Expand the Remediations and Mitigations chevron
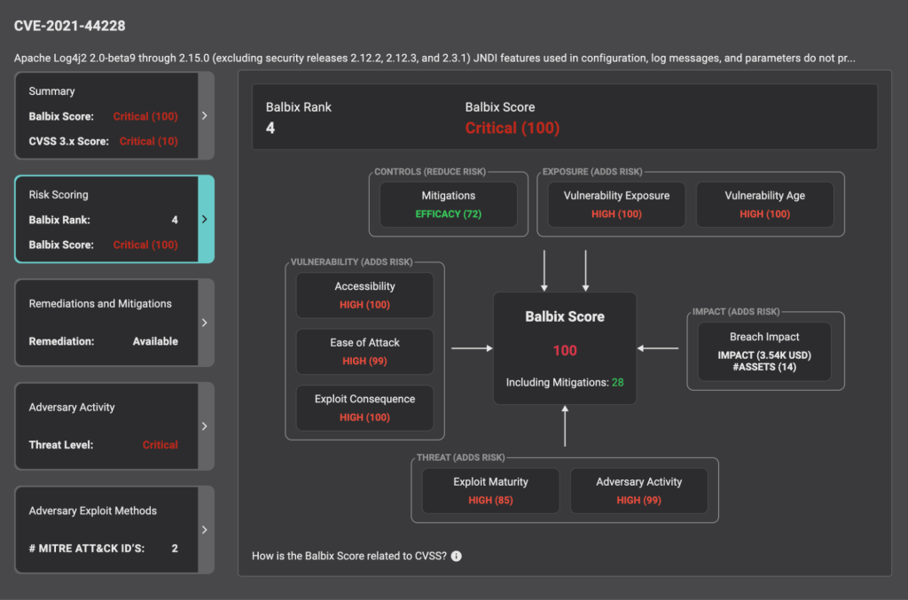 click(205, 323)
